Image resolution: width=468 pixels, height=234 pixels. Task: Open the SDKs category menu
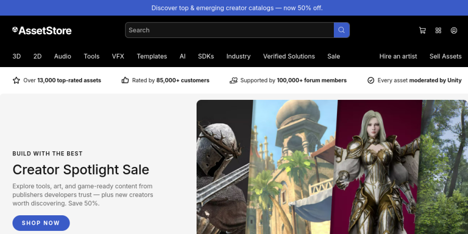pyautogui.click(x=206, y=56)
